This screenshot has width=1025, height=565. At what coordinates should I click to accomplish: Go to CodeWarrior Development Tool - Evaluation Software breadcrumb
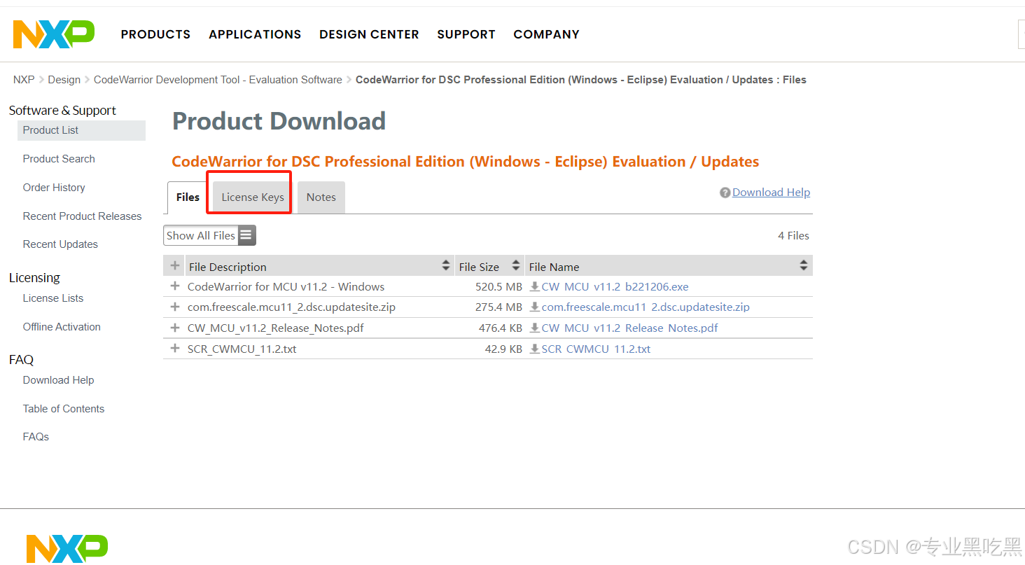coord(218,80)
